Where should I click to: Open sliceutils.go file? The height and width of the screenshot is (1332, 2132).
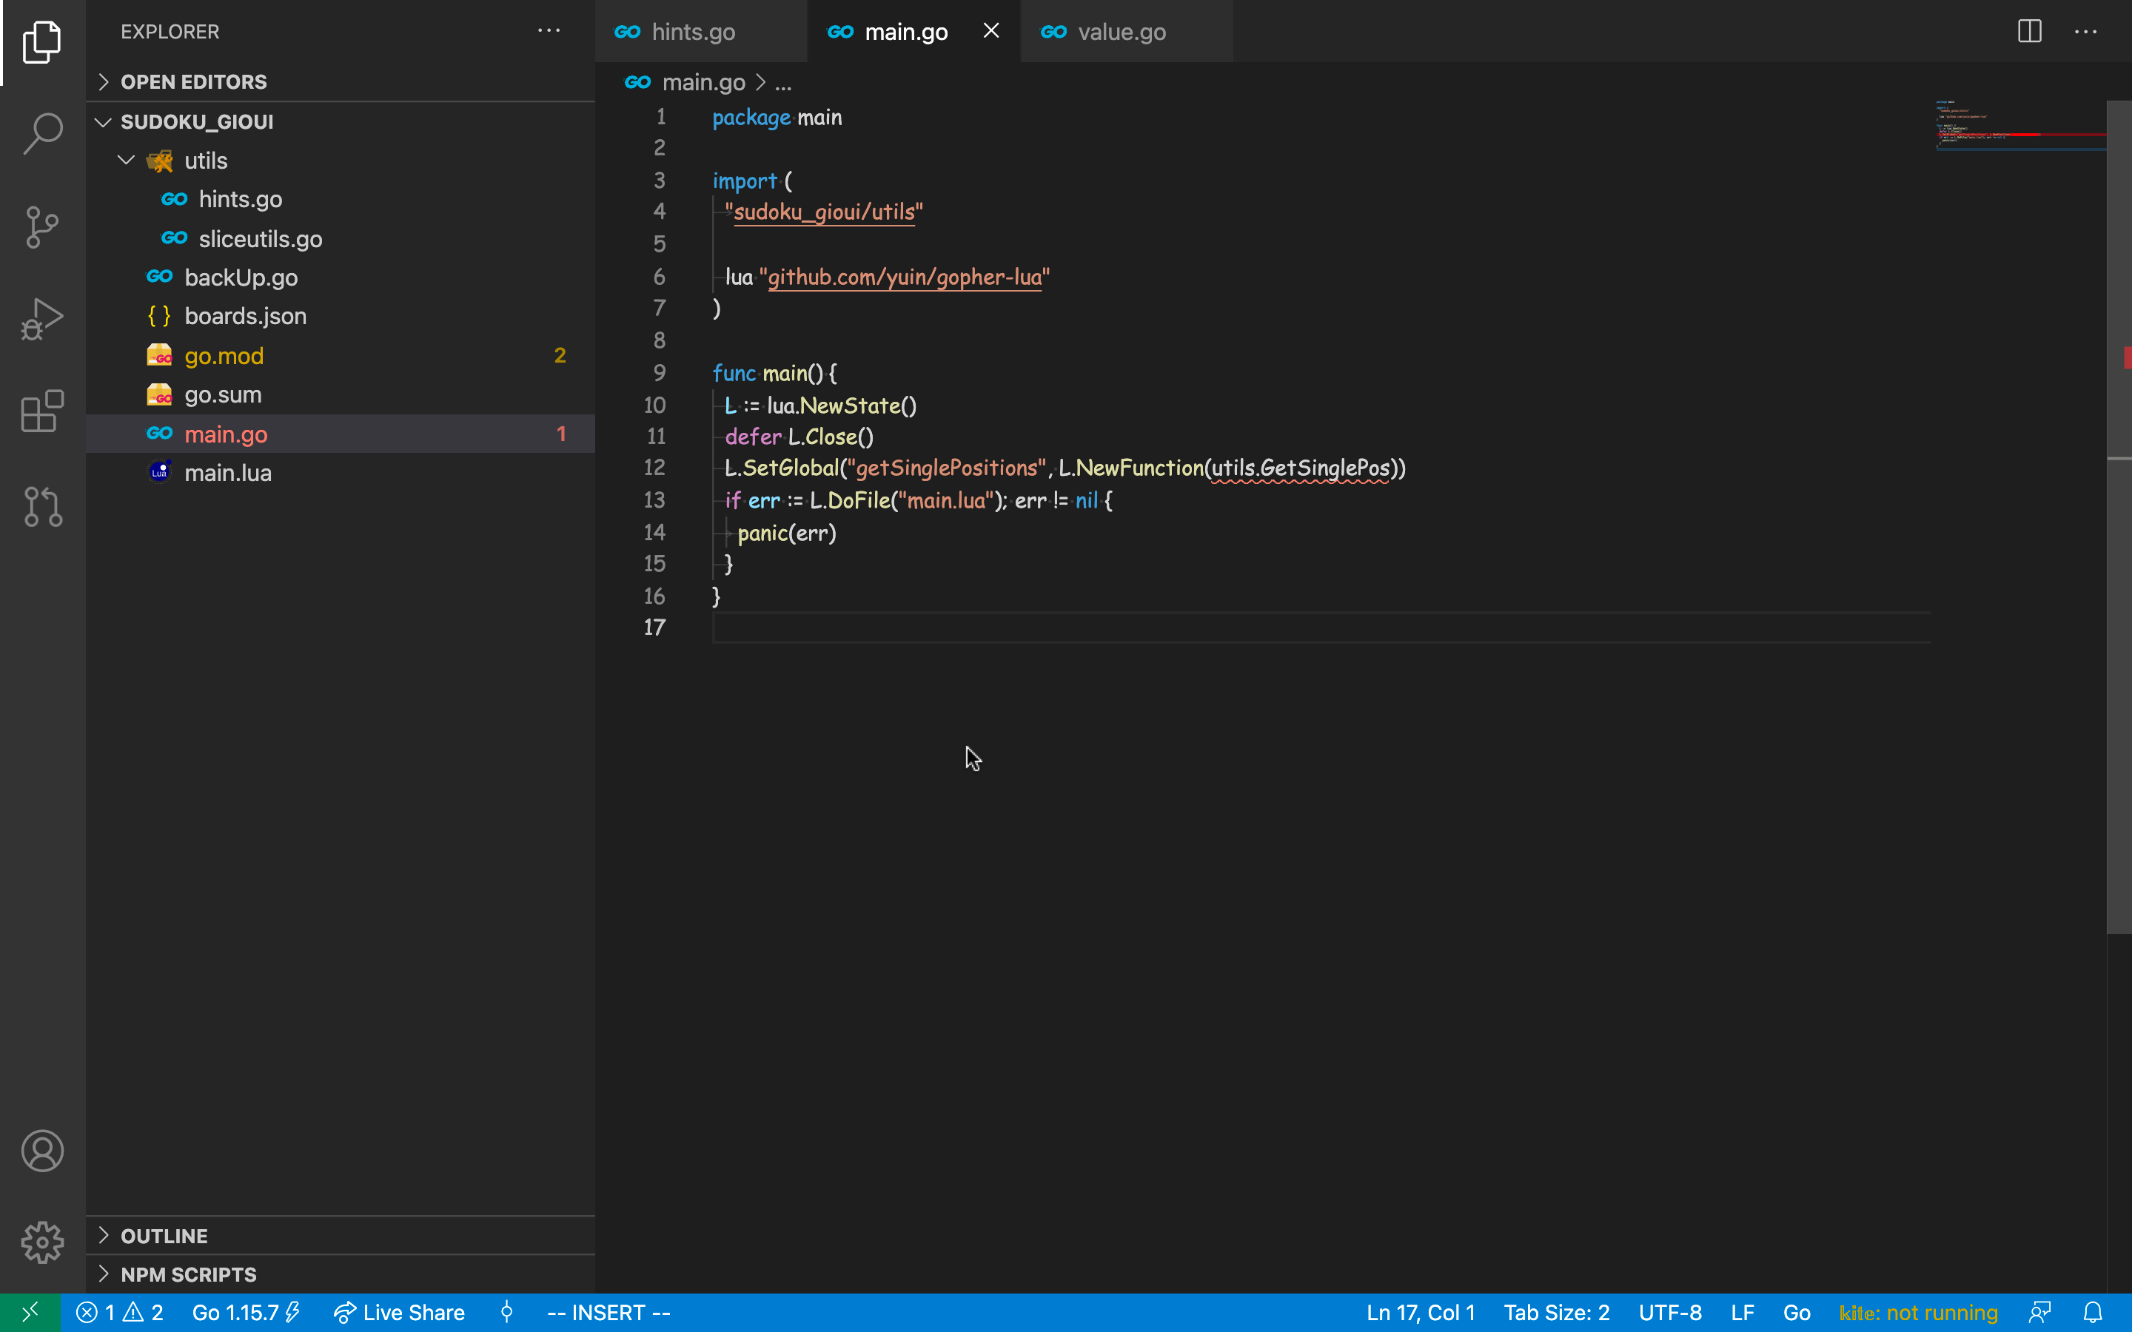point(340,239)
